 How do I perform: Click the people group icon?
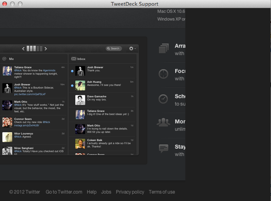click(163, 122)
